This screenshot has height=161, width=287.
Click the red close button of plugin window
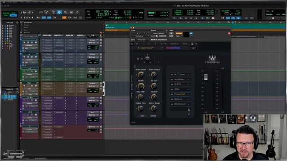(131, 28)
